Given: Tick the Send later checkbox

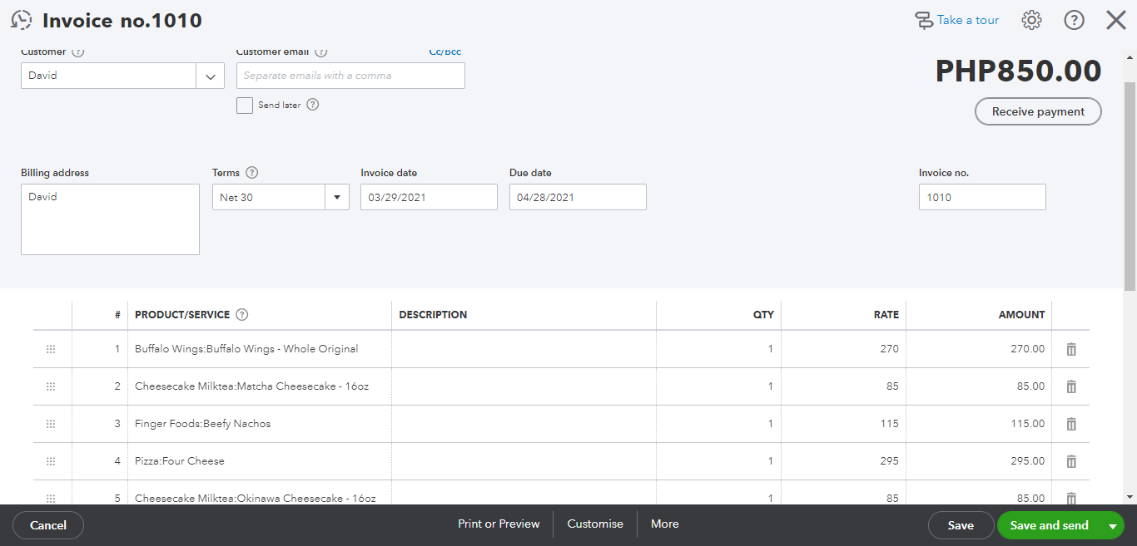Looking at the screenshot, I should 245,106.
